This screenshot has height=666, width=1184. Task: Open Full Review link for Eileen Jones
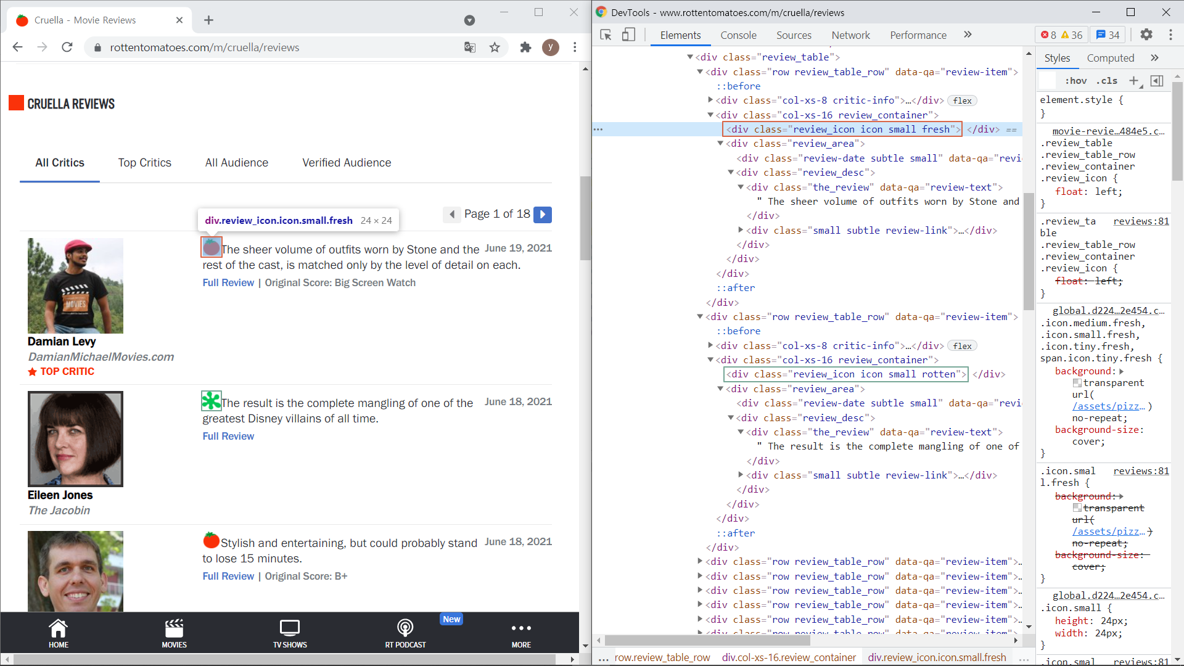pyautogui.click(x=228, y=436)
